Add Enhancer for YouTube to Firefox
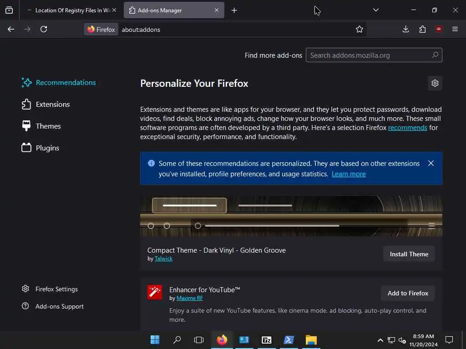The image size is (466, 349). [408, 293]
